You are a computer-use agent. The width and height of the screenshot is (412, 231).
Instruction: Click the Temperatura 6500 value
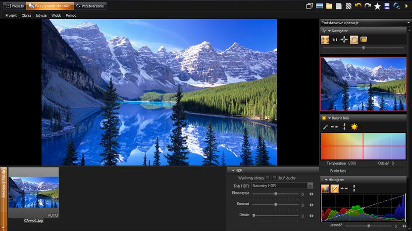click(352, 163)
